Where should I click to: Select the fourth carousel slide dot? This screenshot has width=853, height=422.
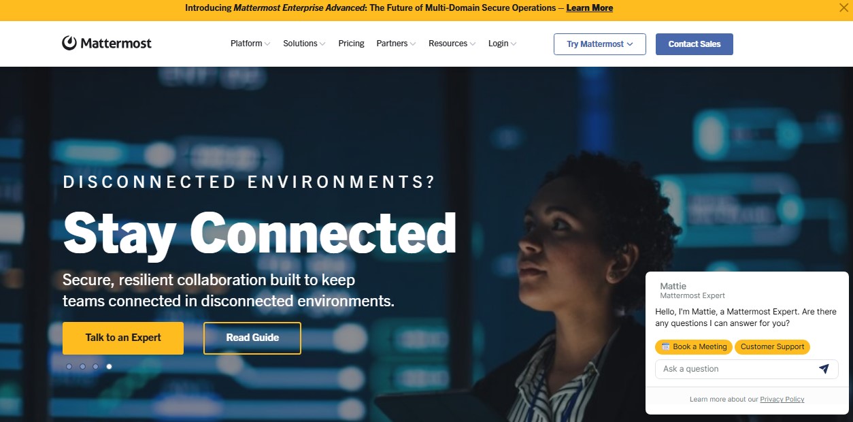tap(109, 366)
